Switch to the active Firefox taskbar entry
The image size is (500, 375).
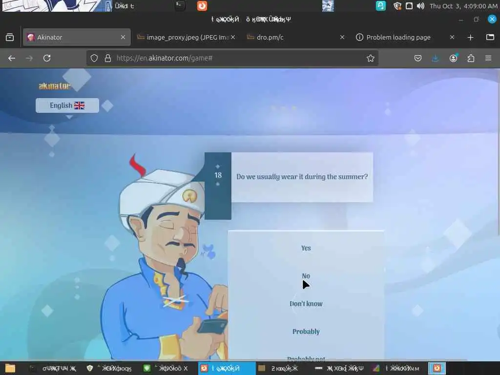(x=227, y=368)
